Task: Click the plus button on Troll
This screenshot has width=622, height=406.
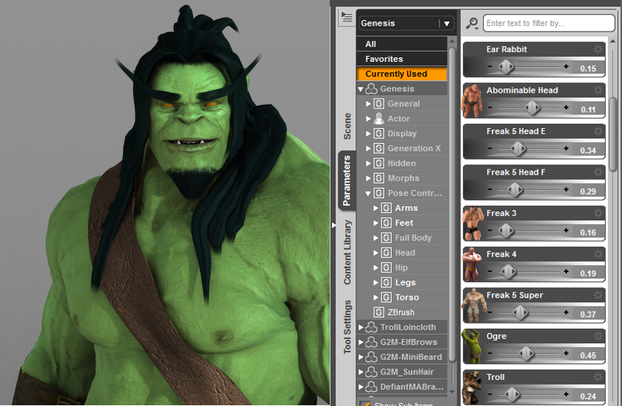Action: point(566,394)
